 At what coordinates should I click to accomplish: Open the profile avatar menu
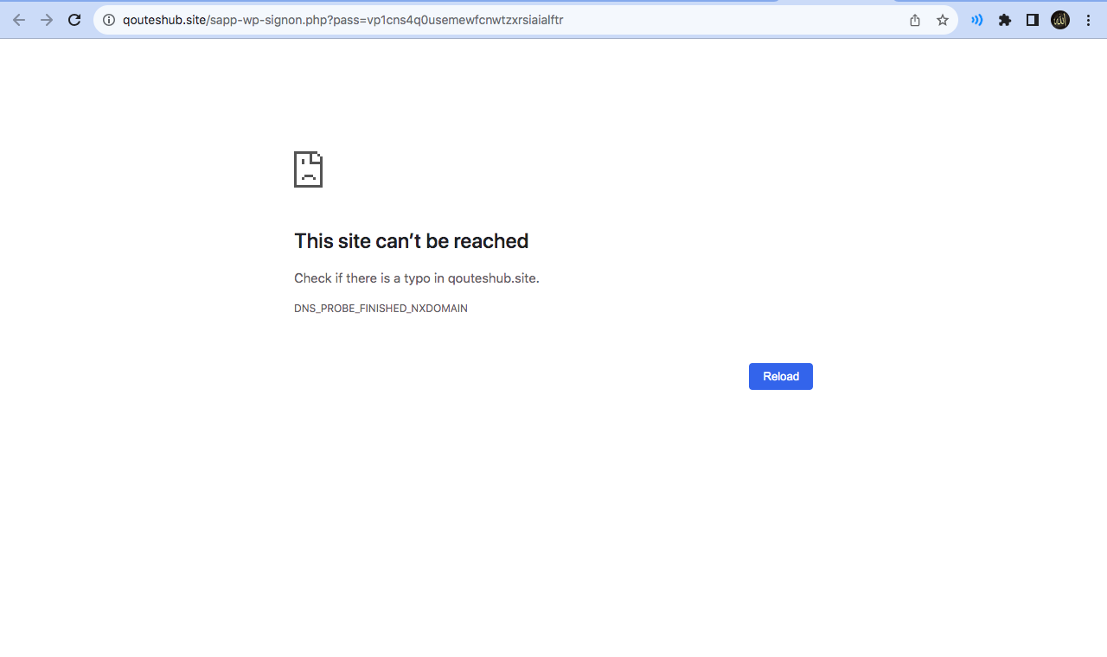[1060, 20]
